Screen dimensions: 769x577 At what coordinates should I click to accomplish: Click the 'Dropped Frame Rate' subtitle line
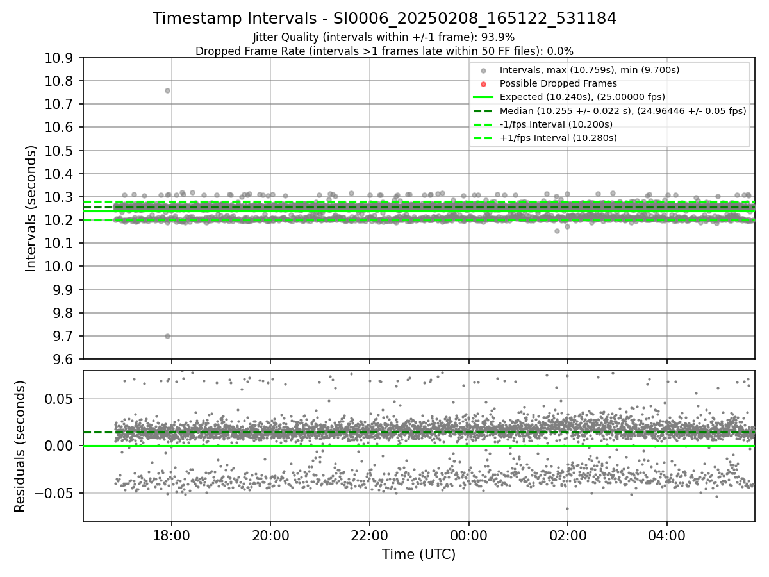pos(384,51)
